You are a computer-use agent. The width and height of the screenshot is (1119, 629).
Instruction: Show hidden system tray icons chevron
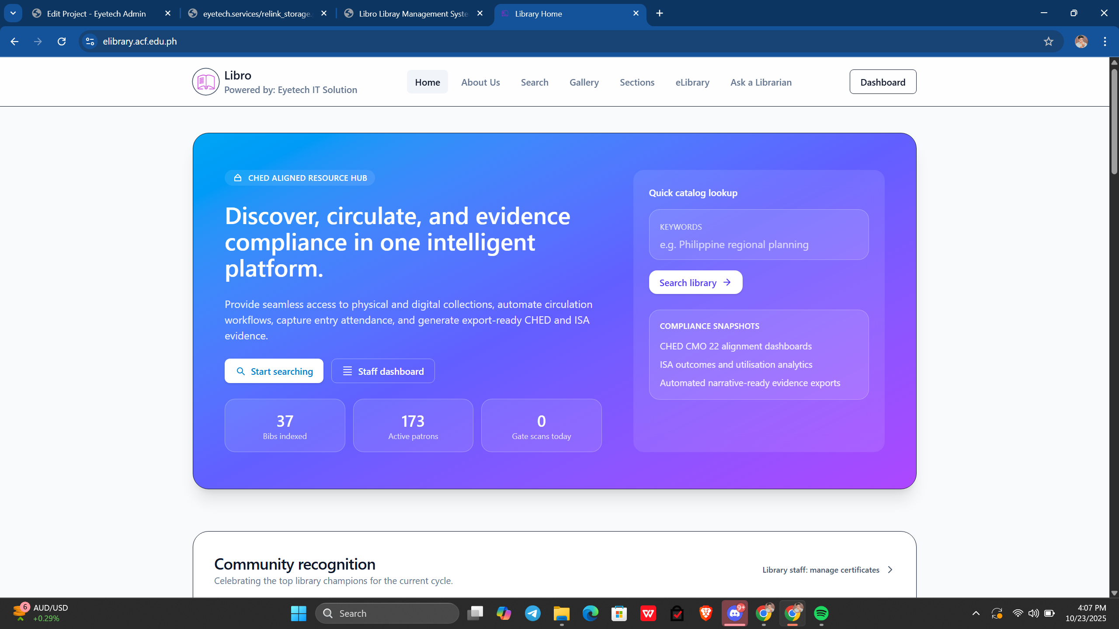tap(976, 613)
